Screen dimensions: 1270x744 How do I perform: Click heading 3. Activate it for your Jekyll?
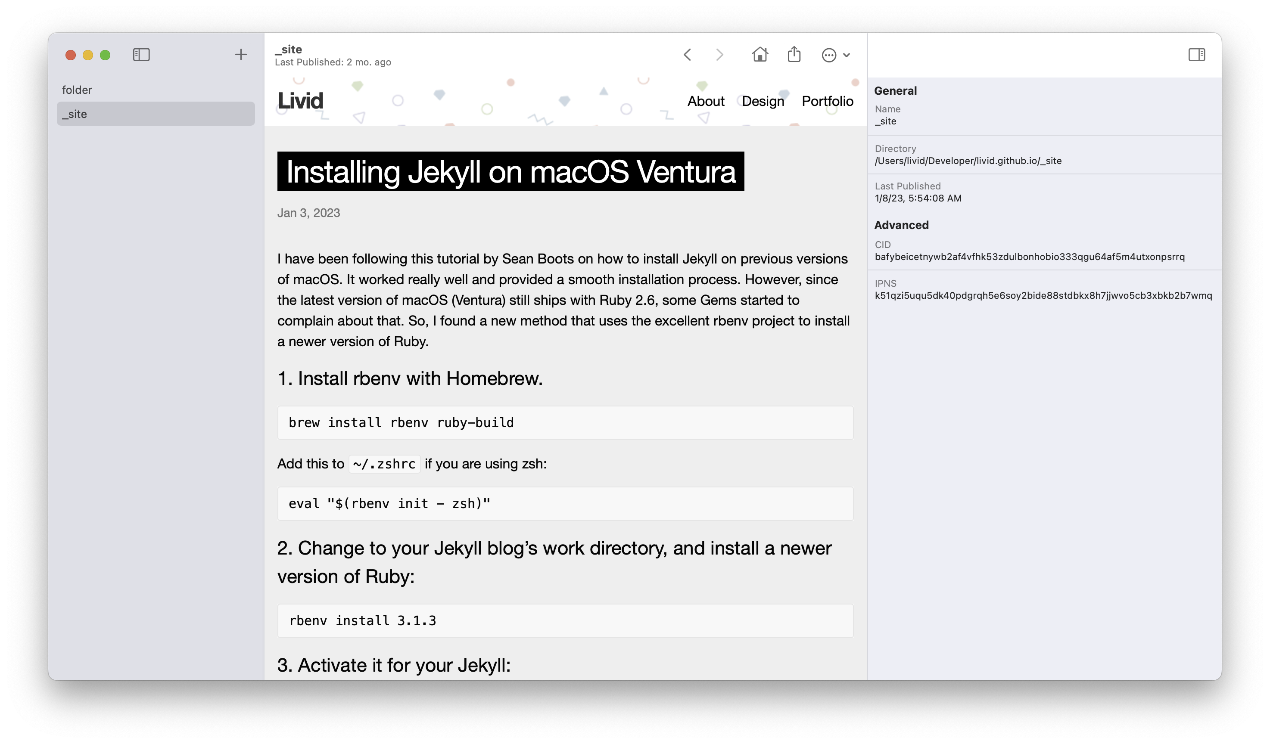tap(394, 665)
